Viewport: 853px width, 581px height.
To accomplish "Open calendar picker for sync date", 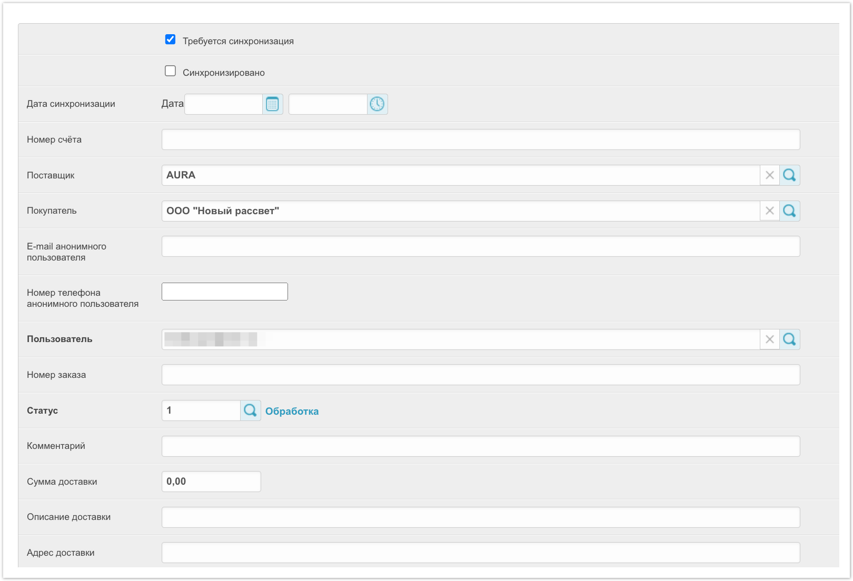I will 272,104.
